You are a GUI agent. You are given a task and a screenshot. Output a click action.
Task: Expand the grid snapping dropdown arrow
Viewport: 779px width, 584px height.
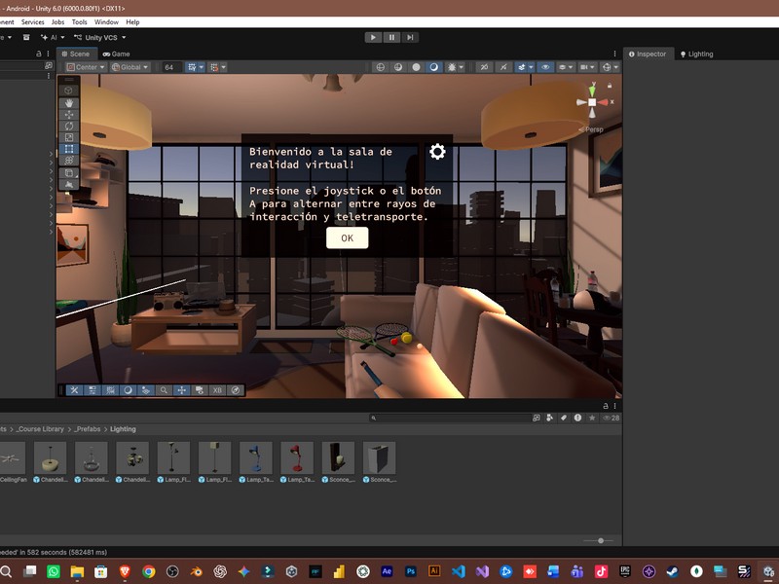click(x=202, y=67)
